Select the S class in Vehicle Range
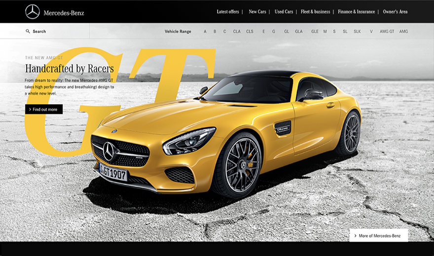This screenshot has height=256, width=434. coord(334,32)
